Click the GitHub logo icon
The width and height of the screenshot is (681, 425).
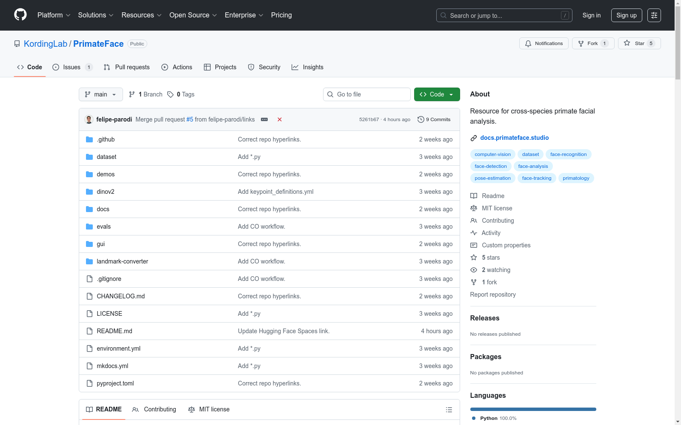coord(20,15)
